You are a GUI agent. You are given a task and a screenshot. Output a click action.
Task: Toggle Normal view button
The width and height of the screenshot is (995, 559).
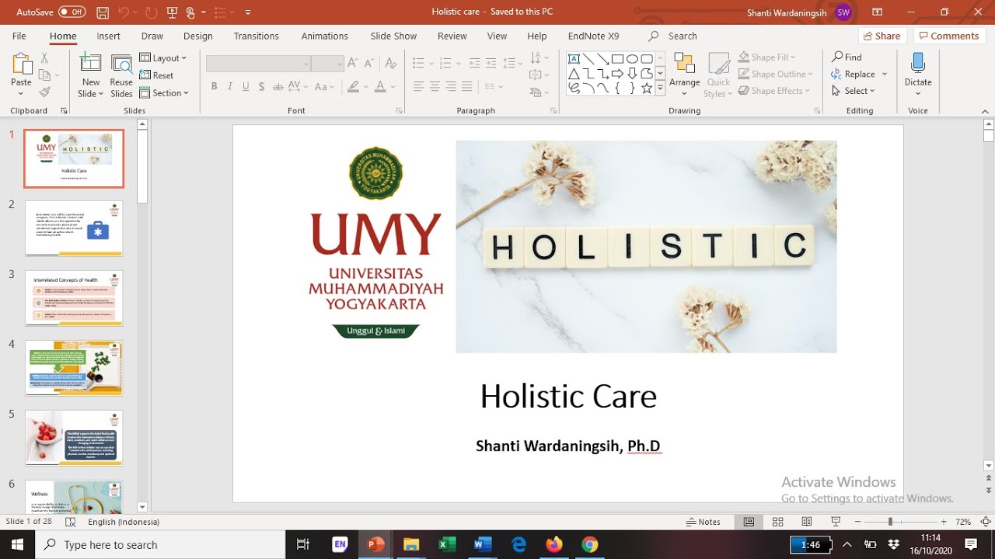pyautogui.click(x=749, y=522)
